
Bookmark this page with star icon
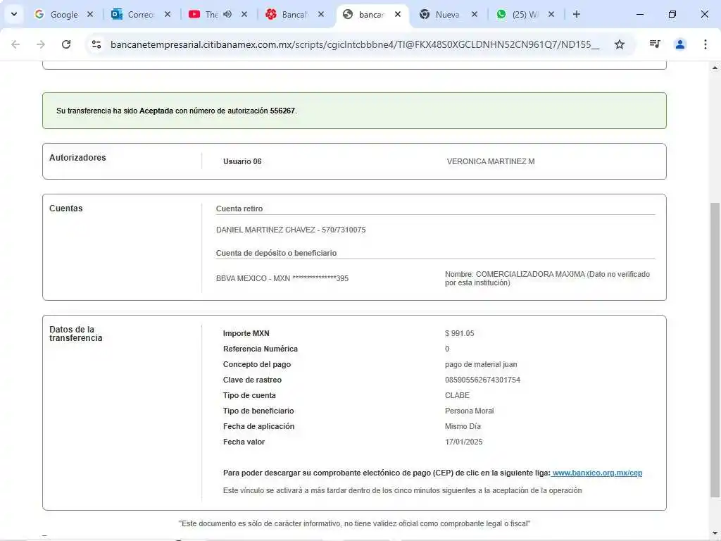(620, 44)
